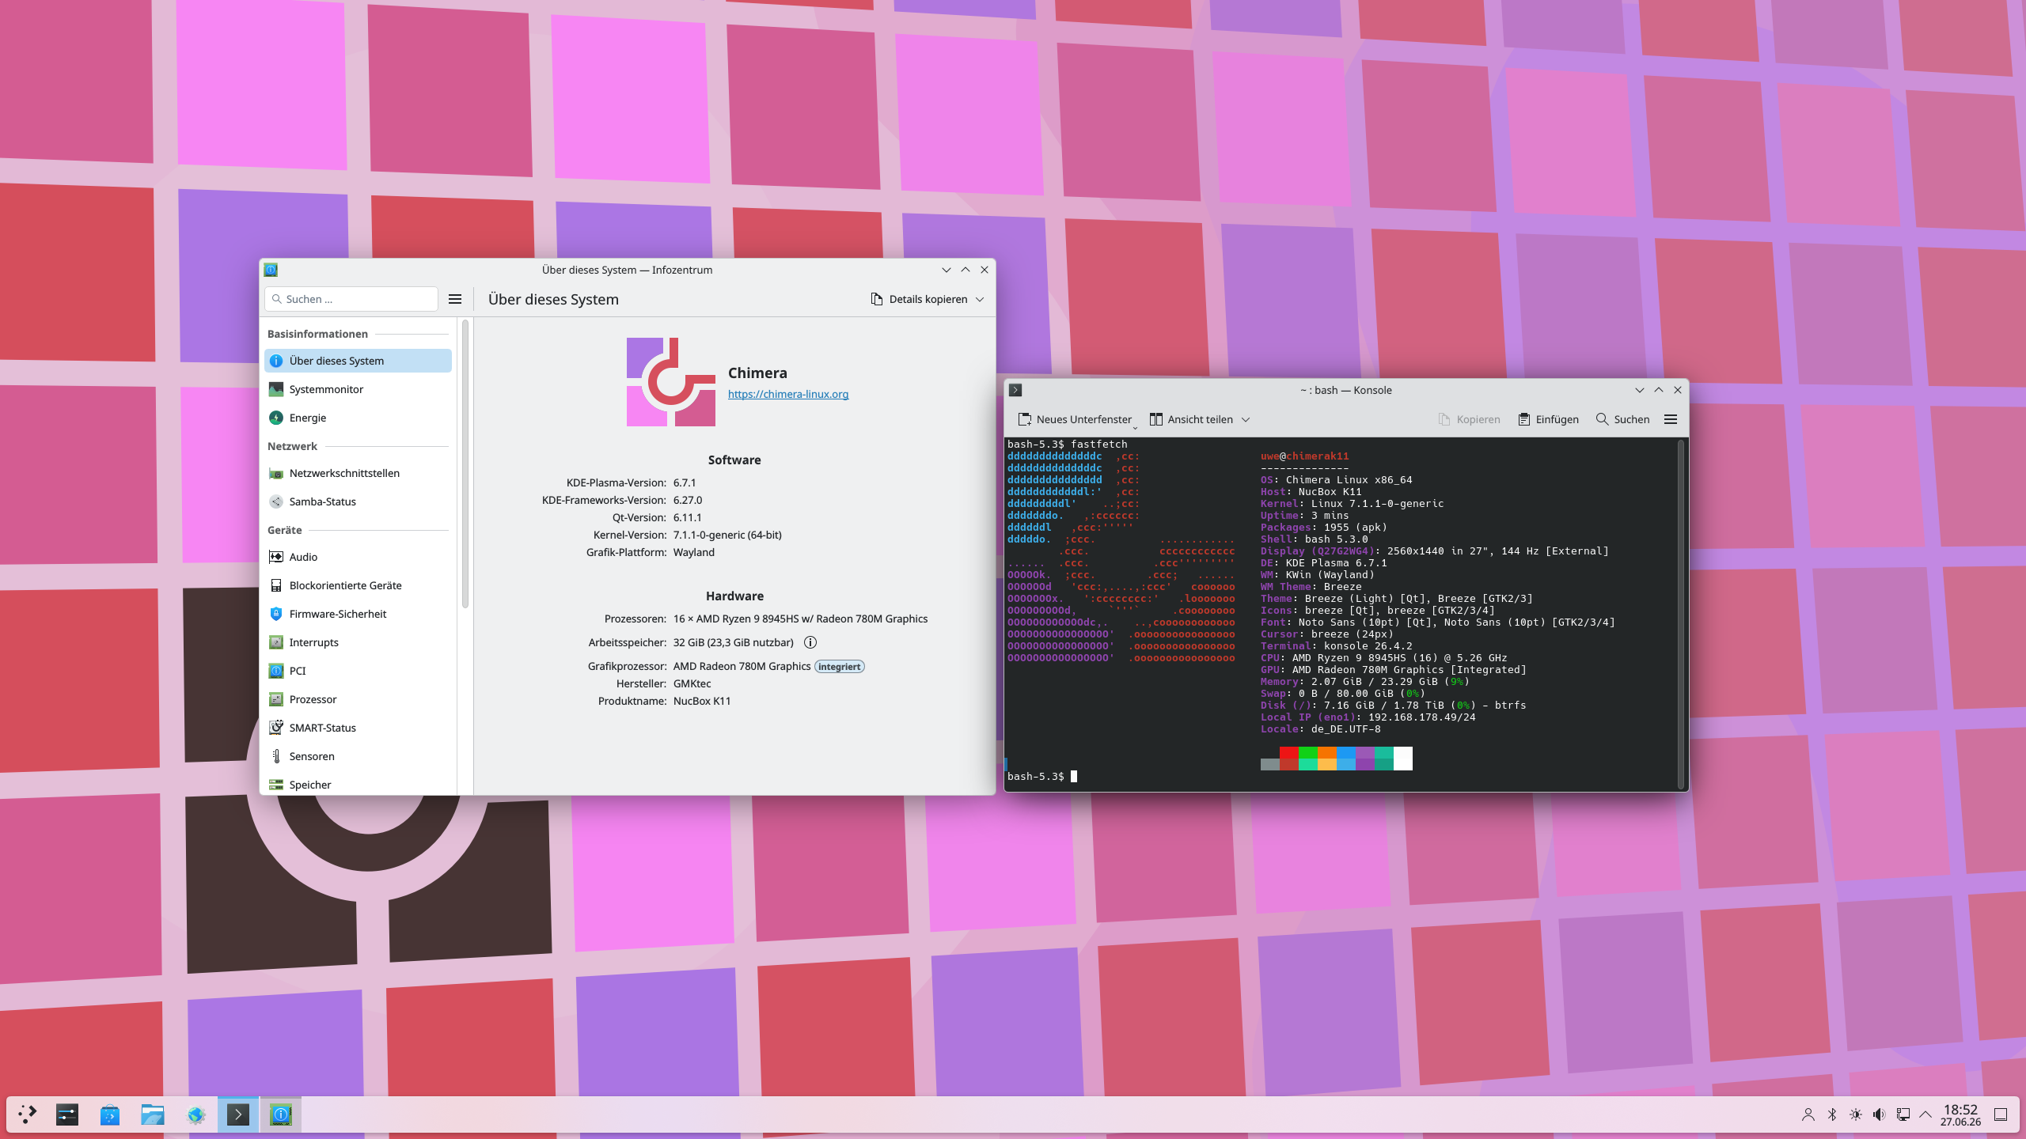Open the Infozentrum hamburger menu
Screen dimensions: 2026x1139
pyautogui.click(x=455, y=299)
